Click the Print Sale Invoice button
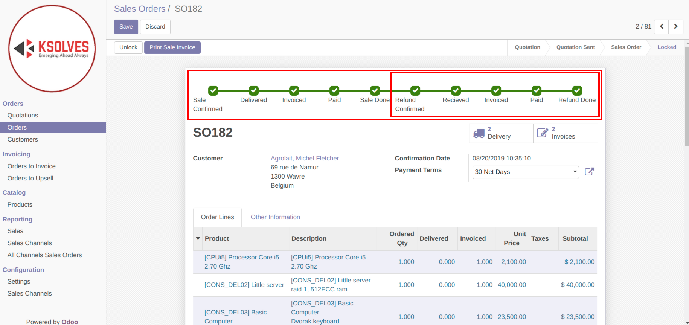 [172, 47]
